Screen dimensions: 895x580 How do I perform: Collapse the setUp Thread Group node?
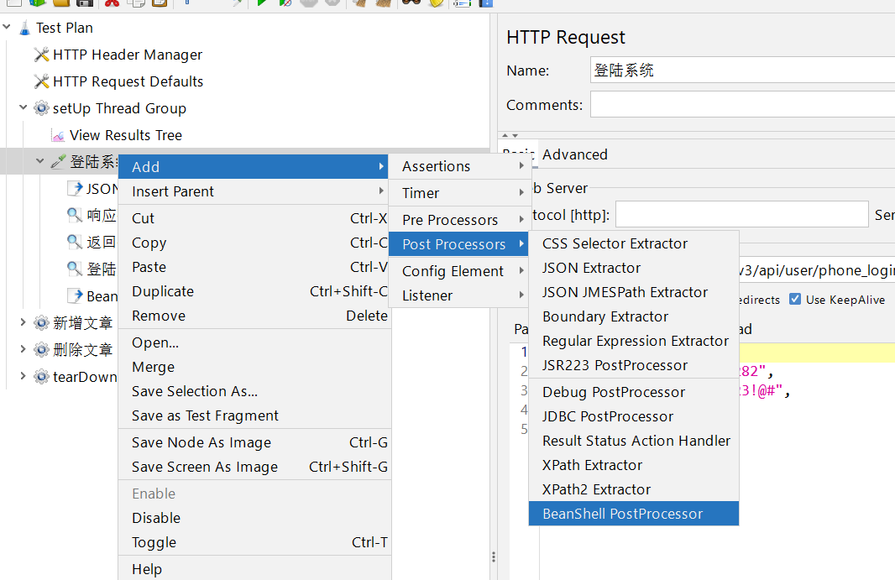(24, 108)
